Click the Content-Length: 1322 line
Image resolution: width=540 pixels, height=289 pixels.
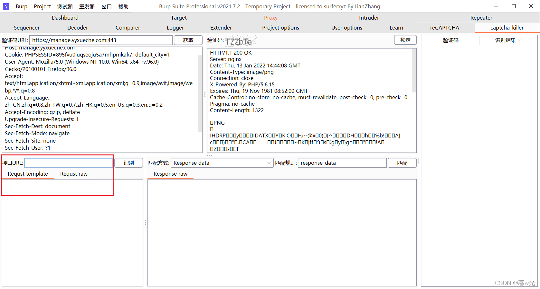pos(237,110)
